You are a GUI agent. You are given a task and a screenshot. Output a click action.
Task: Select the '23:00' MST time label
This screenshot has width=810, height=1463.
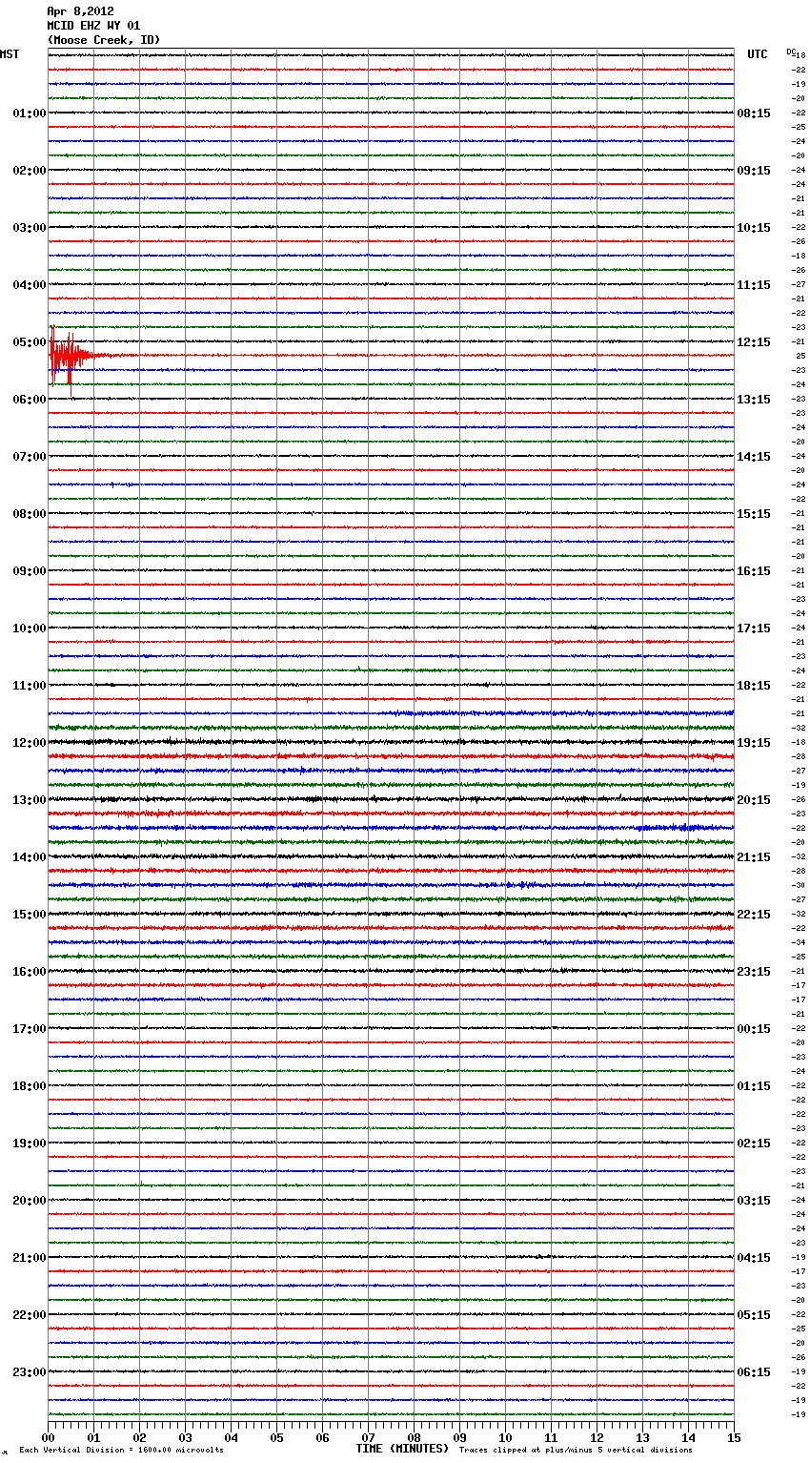click(30, 1372)
